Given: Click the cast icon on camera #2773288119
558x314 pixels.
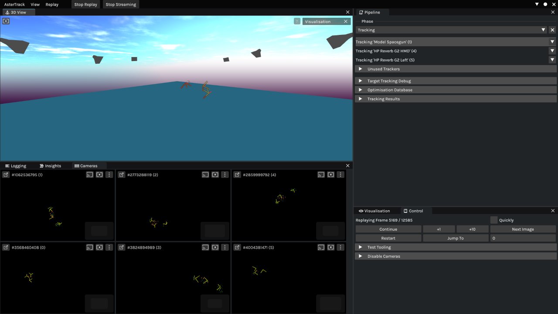Looking at the screenshot, I should click(x=205, y=174).
